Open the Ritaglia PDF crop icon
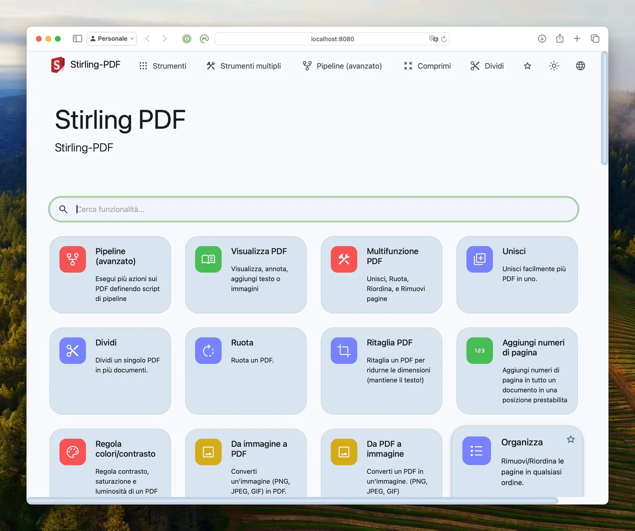This screenshot has height=531, width=635. click(x=343, y=350)
